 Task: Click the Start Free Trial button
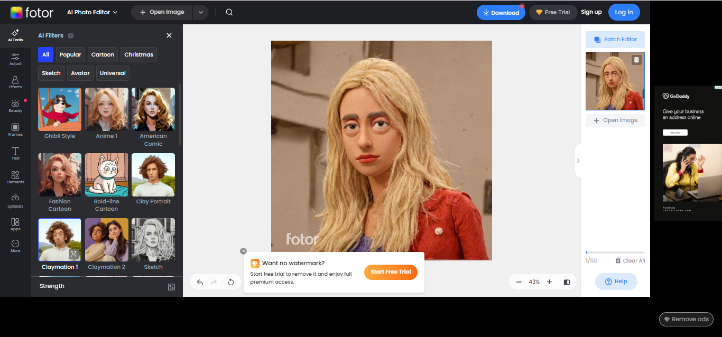[391, 272]
